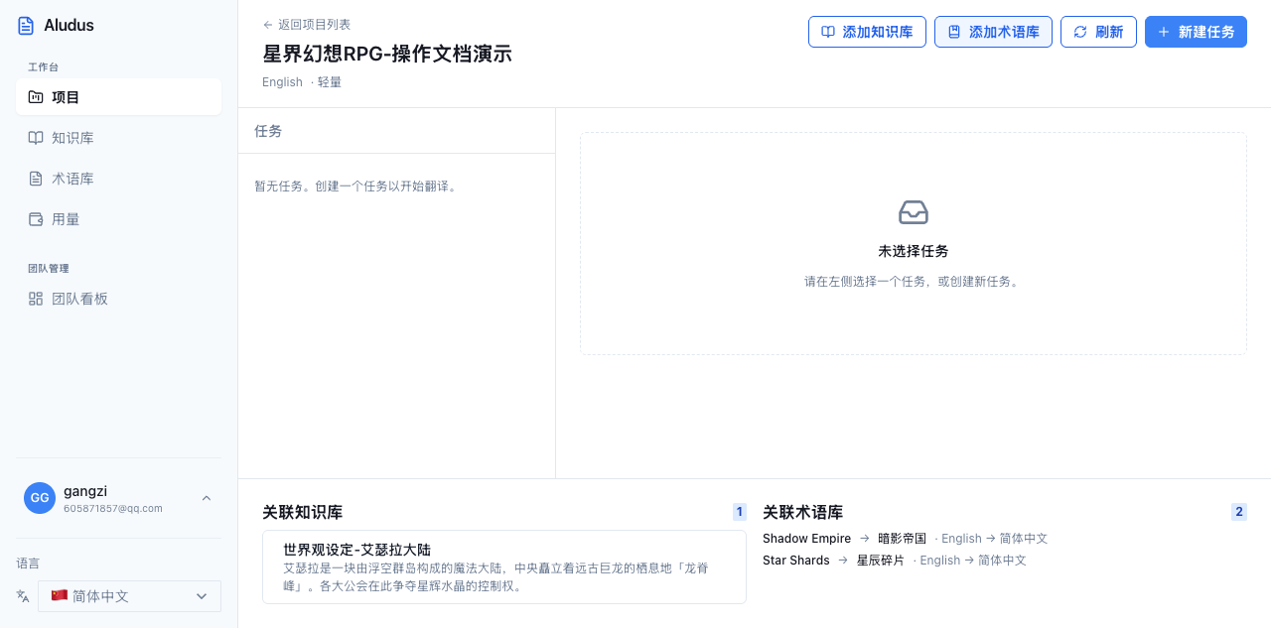Click the 新建任务 button

tap(1196, 32)
